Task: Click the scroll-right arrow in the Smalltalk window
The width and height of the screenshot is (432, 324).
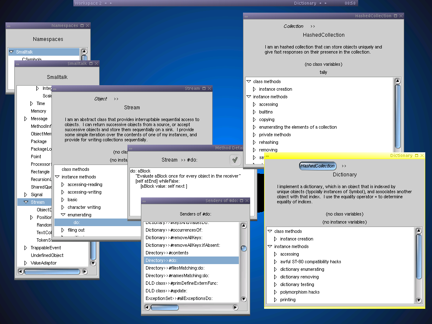Action: click(x=85, y=271)
